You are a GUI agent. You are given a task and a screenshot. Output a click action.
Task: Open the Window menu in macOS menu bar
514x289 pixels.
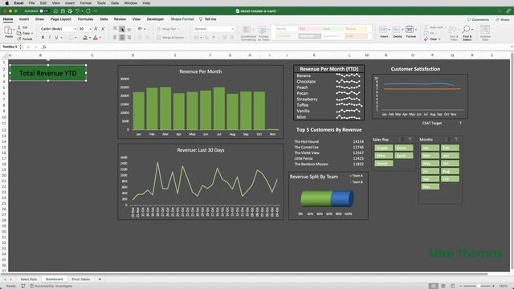click(130, 3)
